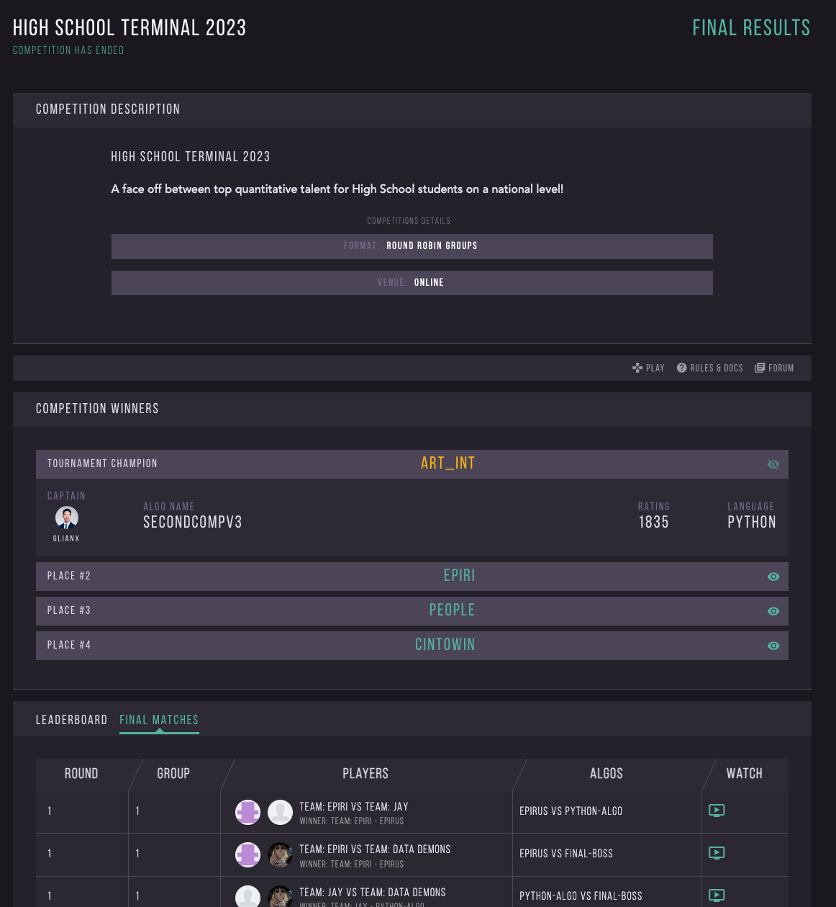
Task: Click the Watch column header
Action: 745,773
